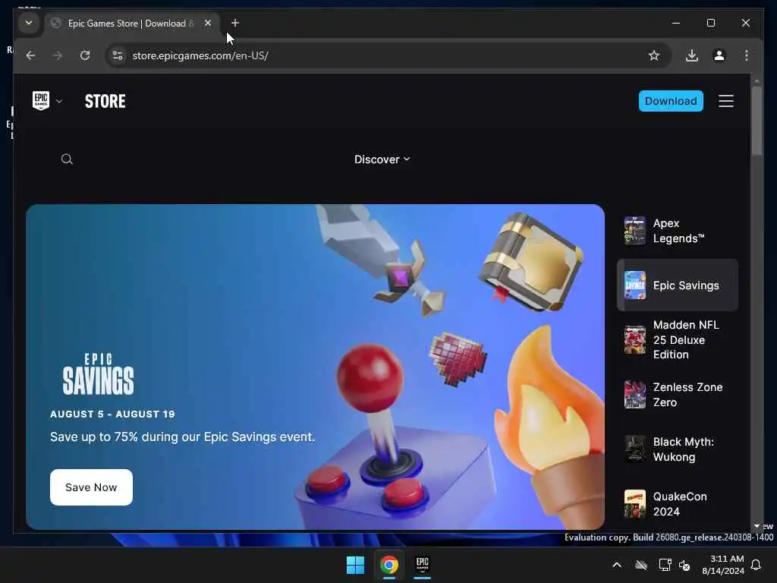Click the OneDrive cloud tray icon
Viewport: 777px width, 583px height.
641,565
